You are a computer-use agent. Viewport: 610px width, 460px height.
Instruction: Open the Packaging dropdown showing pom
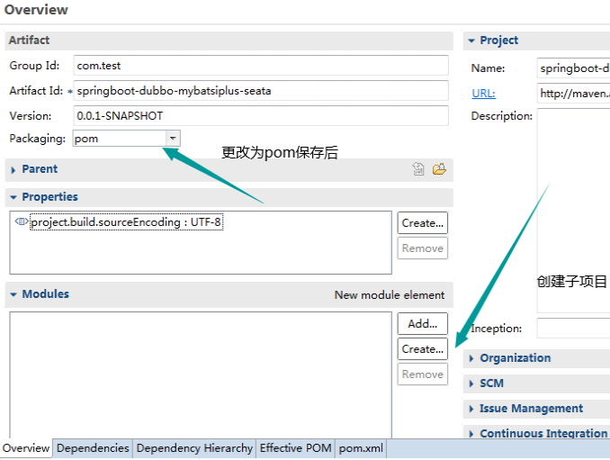point(173,139)
